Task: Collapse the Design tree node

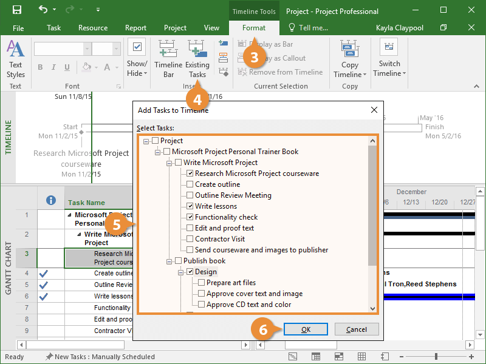Action: click(x=181, y=272)
